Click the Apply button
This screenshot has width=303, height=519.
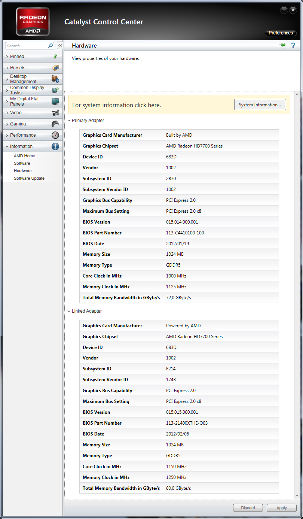(x=282, y=508)
